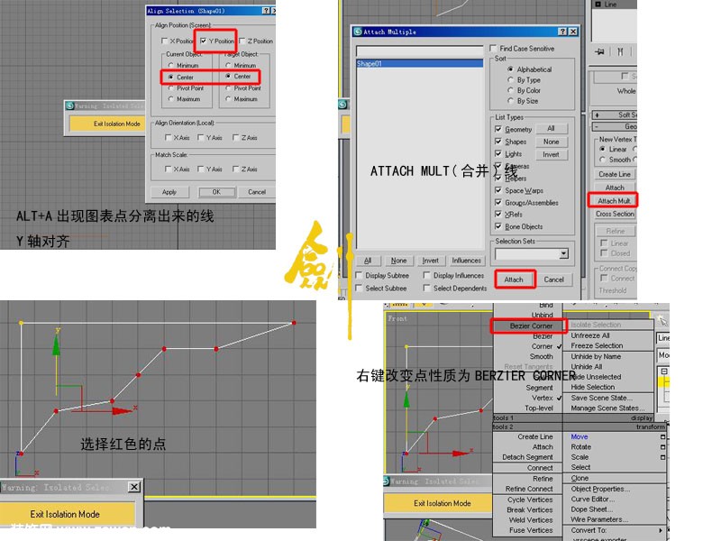Select Maximum under Target Object
Screen dimensions: 721x541
click(228, 99)
